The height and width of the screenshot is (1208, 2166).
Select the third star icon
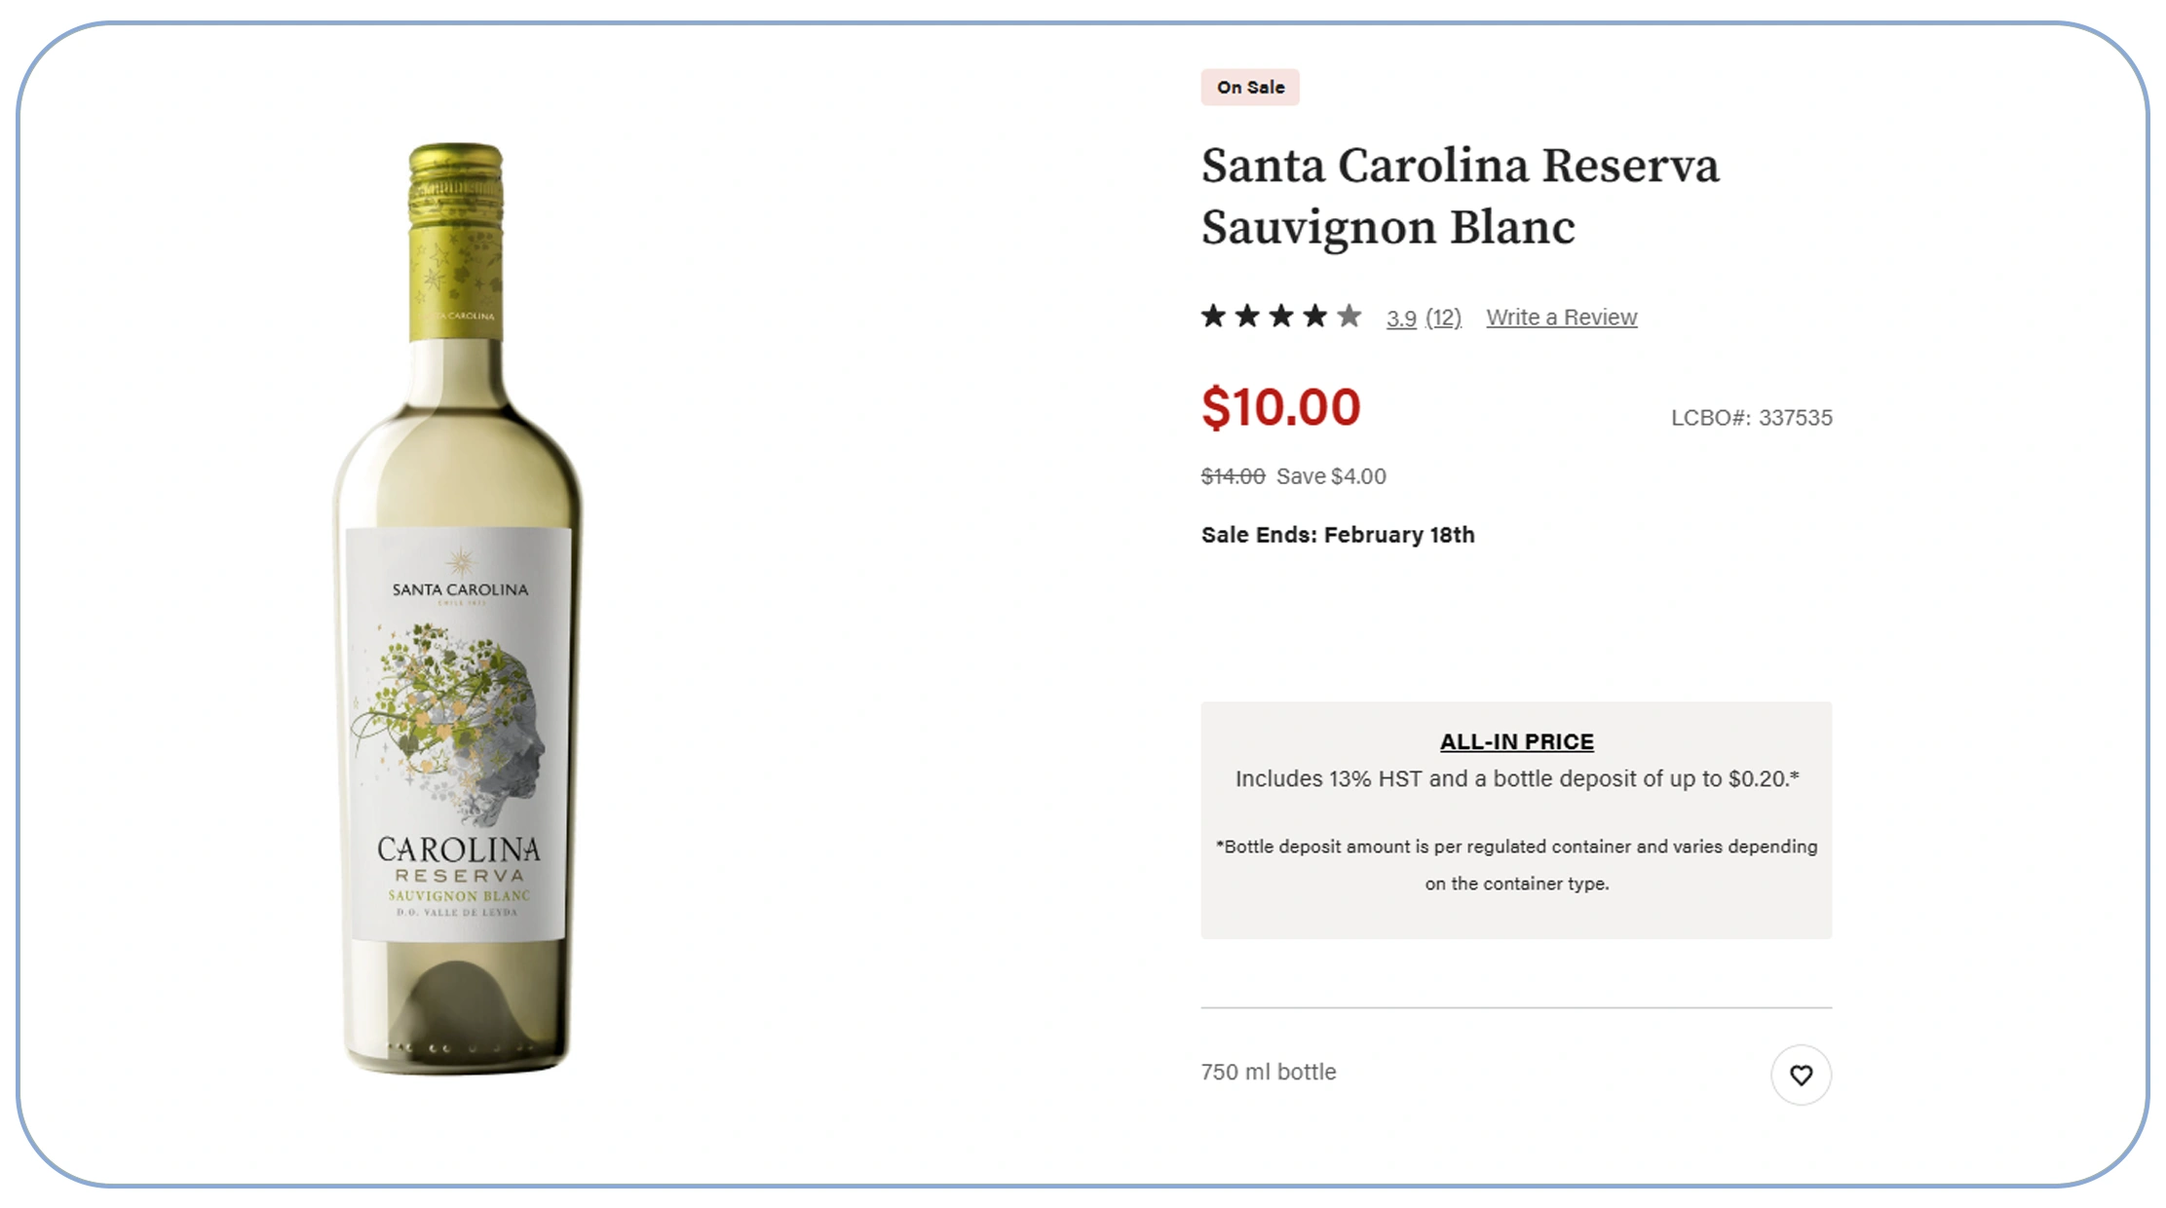[1283, 316]
